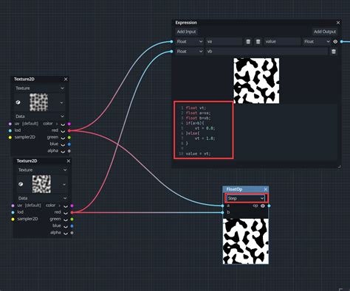Click the uv input port on top Texture2D
The width and height of the screenshot is (350, 291).
(x=10, y=124)
